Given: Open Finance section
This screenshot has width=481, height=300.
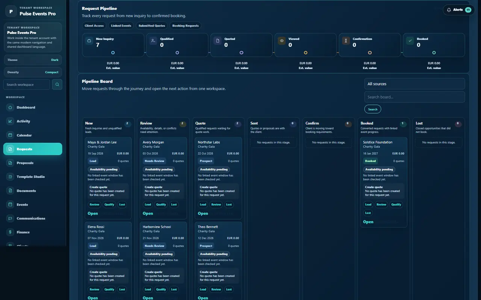Looking at the screenshot, I should [33, 232].
